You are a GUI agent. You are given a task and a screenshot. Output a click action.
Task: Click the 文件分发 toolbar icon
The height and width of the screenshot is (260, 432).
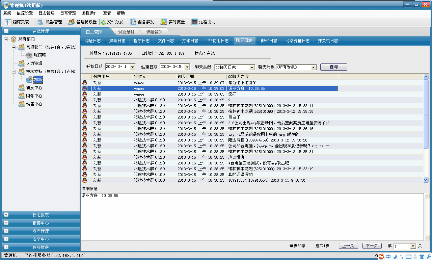tap(103, 22)
